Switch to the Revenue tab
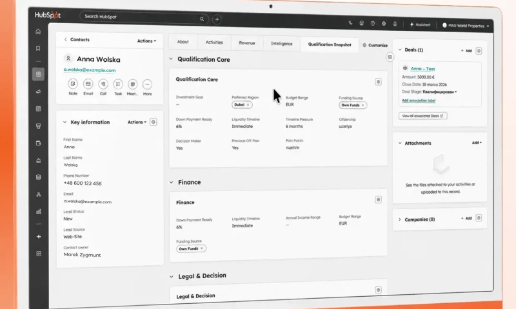This screenshot has height=309, width=516. point(247,43)
